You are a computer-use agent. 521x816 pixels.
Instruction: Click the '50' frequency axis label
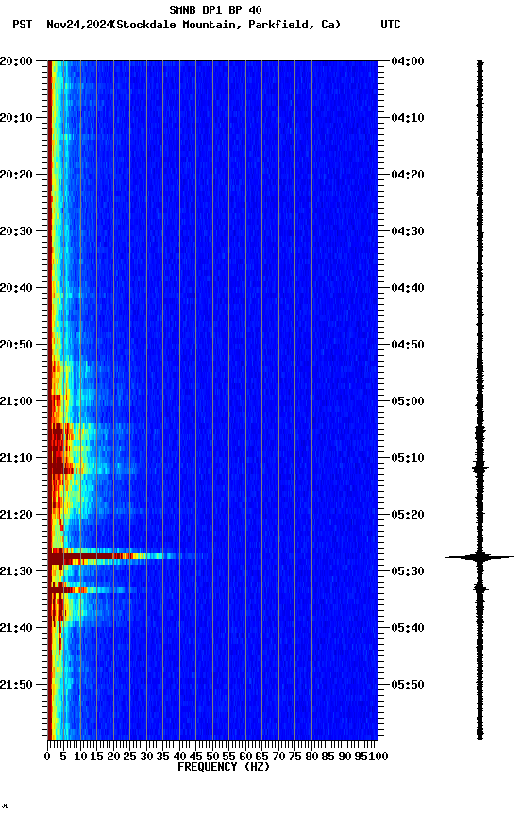pyautogui.click(x=212, y=756)
